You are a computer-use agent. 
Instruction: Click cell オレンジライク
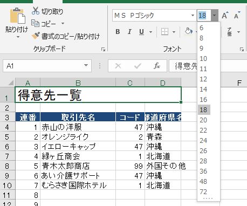point(78,137)
